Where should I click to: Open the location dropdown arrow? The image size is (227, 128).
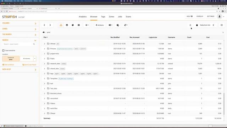coord(35,59)
